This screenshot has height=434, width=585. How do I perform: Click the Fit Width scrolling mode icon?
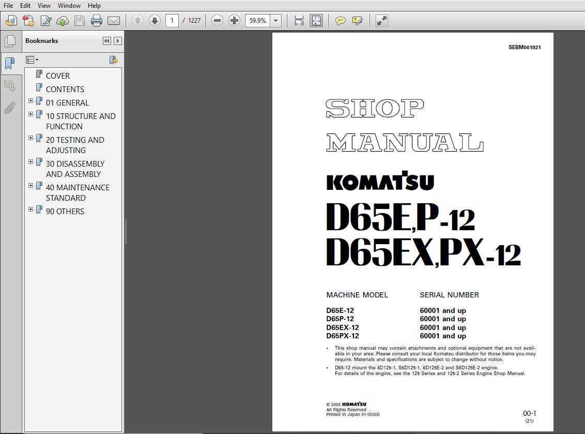point(299,21)
